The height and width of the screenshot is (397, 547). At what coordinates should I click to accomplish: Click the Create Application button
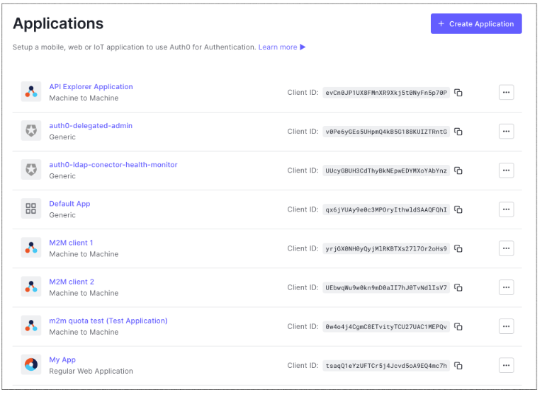coord(476,24)
